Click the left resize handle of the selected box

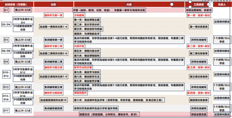point(172,5)
